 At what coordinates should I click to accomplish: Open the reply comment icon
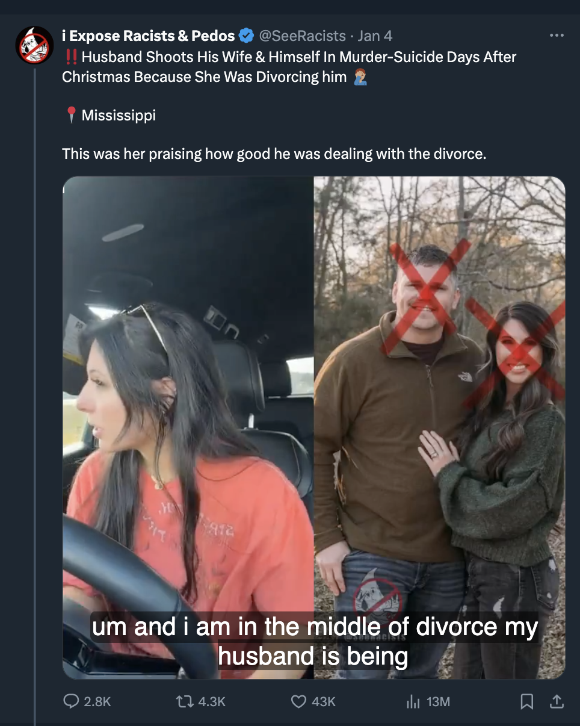(x=71, y=701)
